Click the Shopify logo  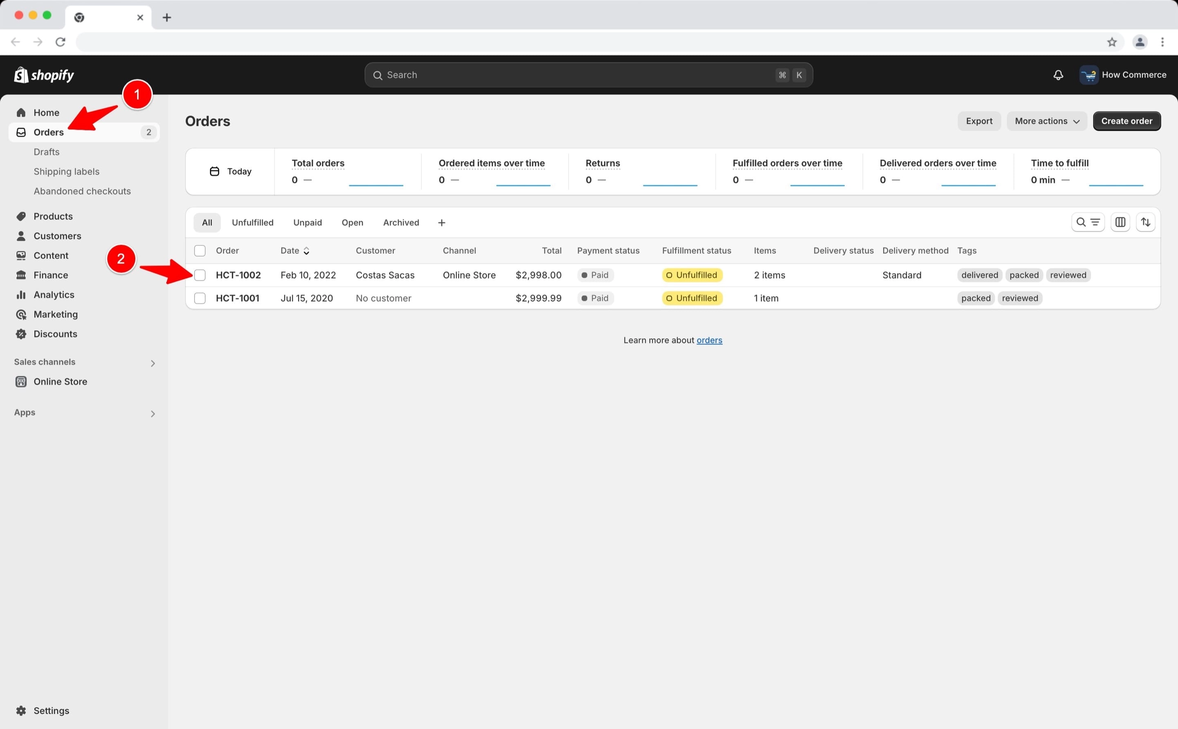[44, 75]
